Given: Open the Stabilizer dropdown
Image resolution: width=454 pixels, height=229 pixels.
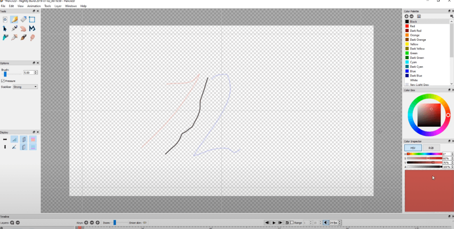Looking at the screenshot, I should pos(25,87).
